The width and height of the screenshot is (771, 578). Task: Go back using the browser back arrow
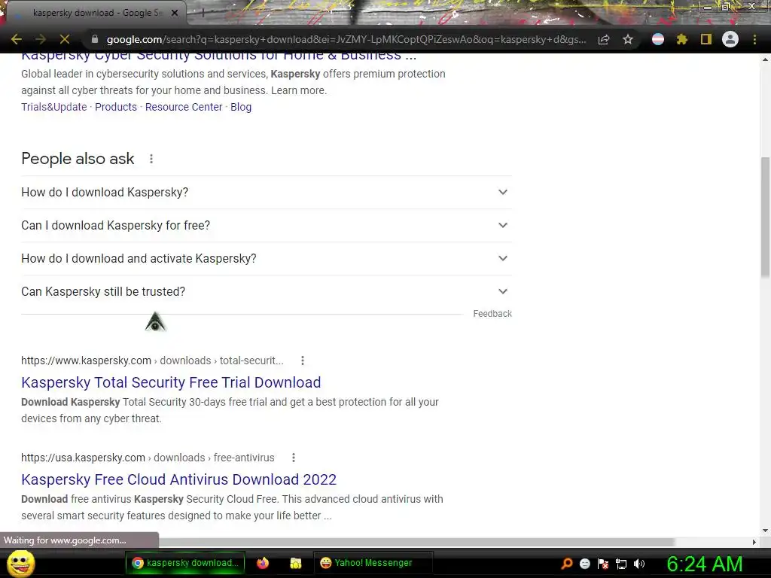(17, 39)
